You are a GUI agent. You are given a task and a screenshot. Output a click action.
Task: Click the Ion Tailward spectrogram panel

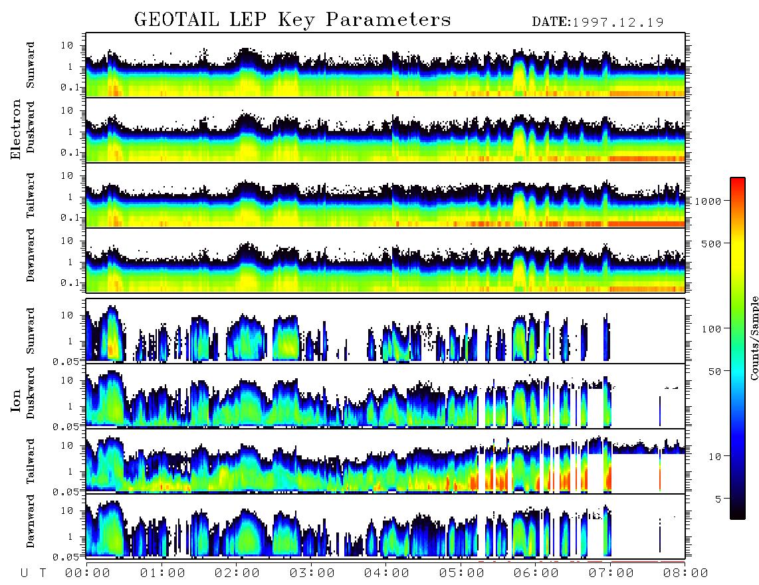[x=385, y=461]
